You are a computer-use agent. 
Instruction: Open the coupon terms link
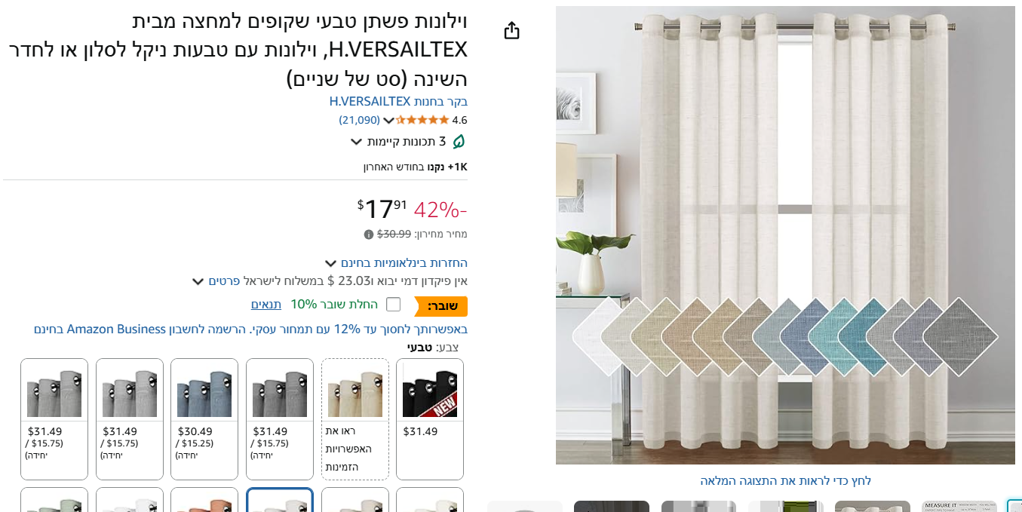[266, 305]
